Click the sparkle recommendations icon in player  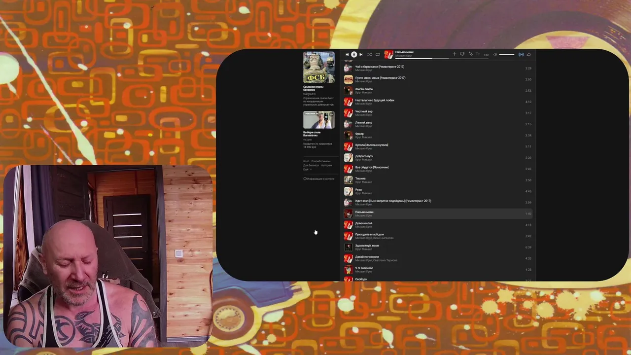471,54
